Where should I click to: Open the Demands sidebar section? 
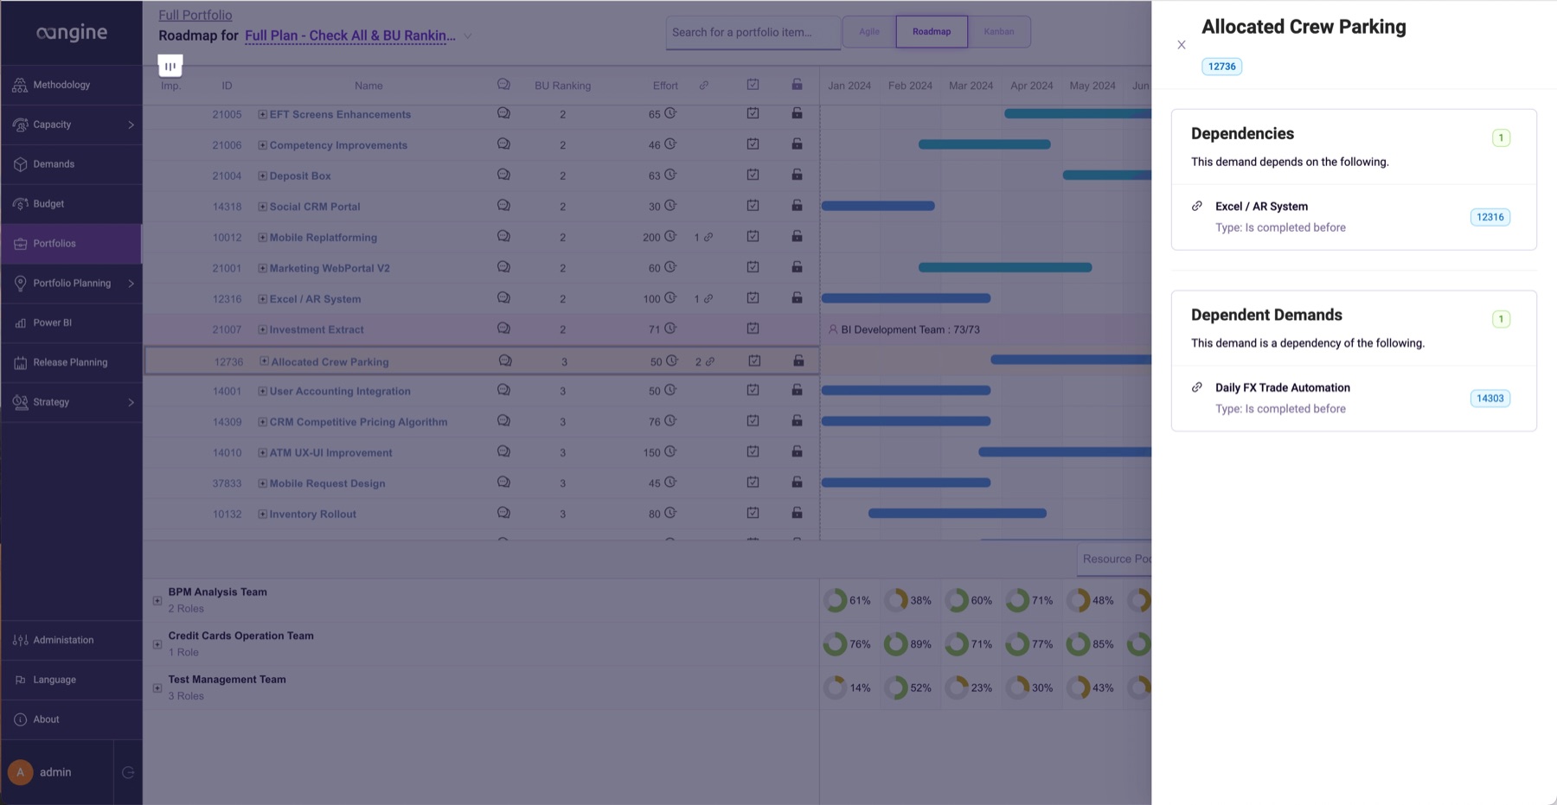pos(71,164)
